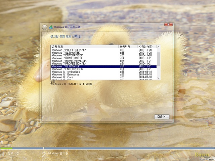Viewport: 215px width, 161px height.
Task: Click 2010-11-21 date in HOMEPREMIUMK row
Action: (x=145, y=61)
